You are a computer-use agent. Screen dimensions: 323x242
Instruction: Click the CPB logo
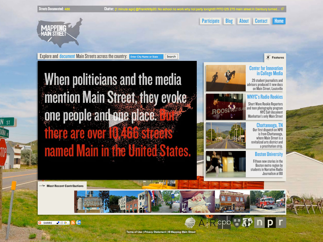(224, 223)
